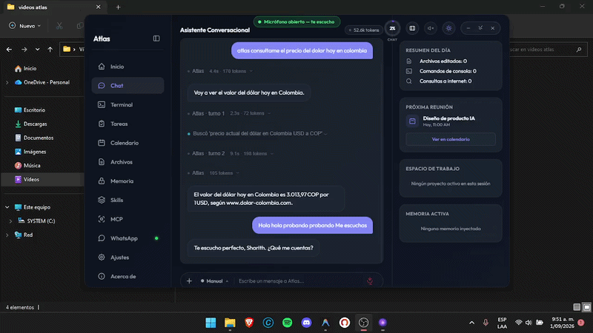
Task: Expand the Atlas turno 2 details
Action: coord(231,154)
